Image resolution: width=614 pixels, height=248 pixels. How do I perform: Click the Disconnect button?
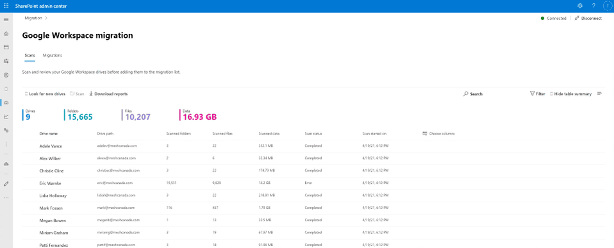pos(588,19)
